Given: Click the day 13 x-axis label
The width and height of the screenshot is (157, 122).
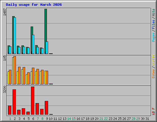Looking at the screenshot, I should tap(64, 119).
